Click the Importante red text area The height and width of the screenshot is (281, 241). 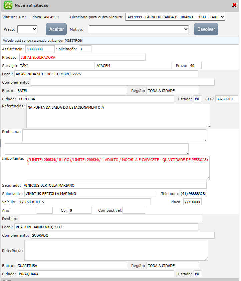coord(117,168)
